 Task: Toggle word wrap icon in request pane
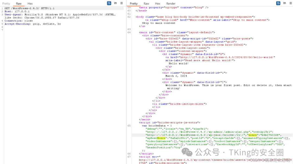pos(109,3)
